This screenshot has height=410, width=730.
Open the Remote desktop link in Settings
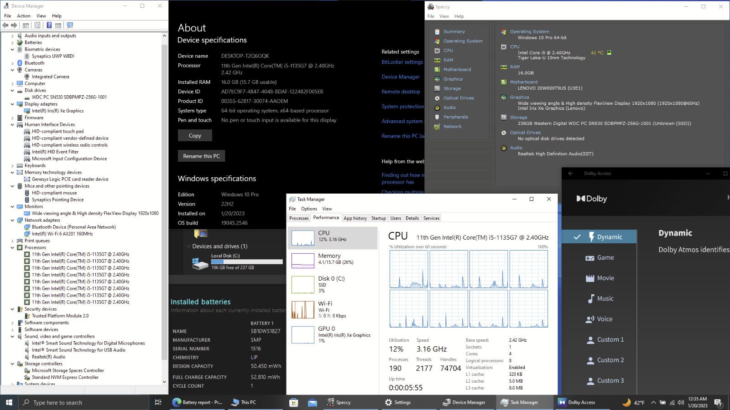(401, 92)
